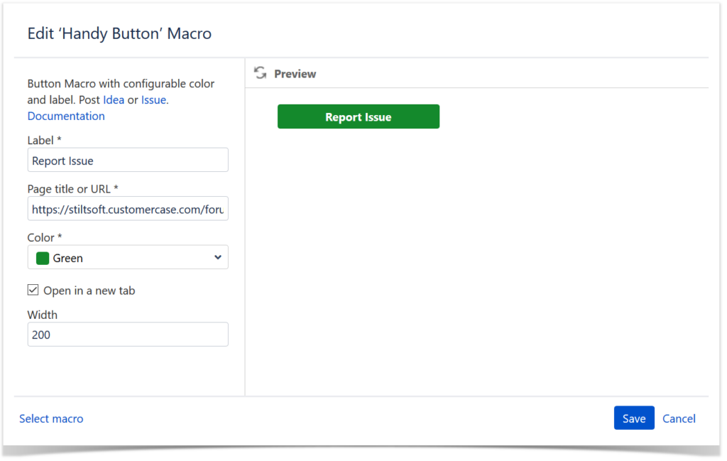
Task: Cancel editing the macro
Action: point(679,418)
